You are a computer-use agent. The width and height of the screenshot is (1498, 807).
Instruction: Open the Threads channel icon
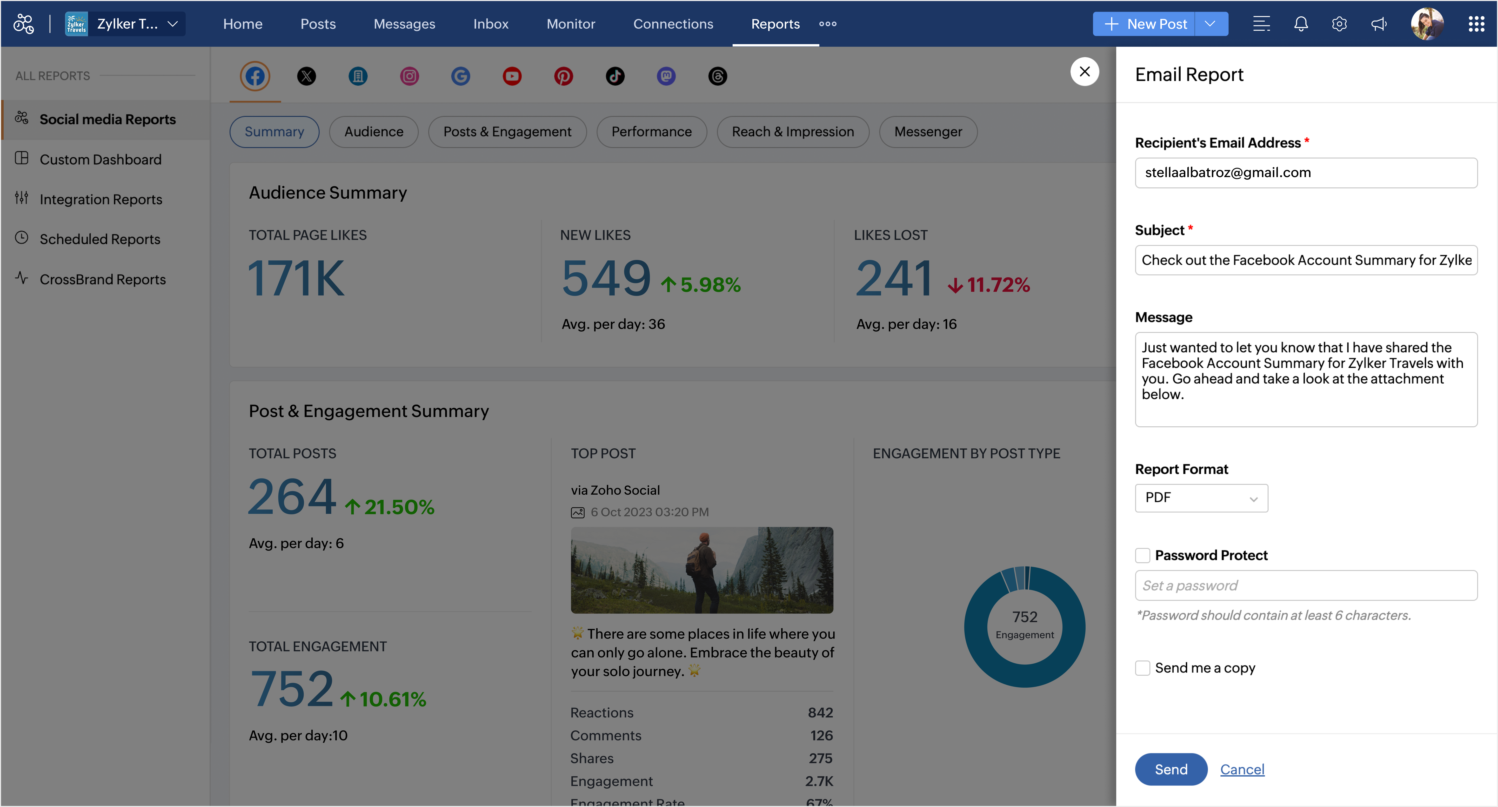(718, 76)
